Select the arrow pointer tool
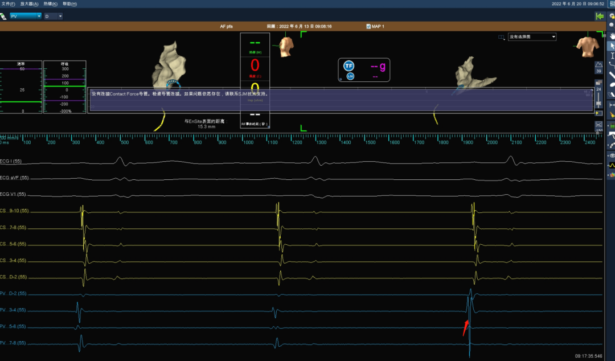 pyautogui.click(x=612, y=46)
